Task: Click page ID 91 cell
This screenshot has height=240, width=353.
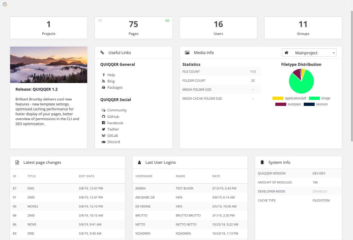Action: pyautogui.click(x=14, y=197)
